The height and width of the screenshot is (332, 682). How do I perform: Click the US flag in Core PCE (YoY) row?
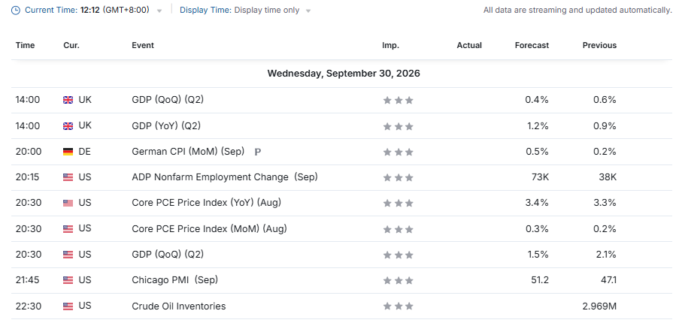tap(68, 203)
